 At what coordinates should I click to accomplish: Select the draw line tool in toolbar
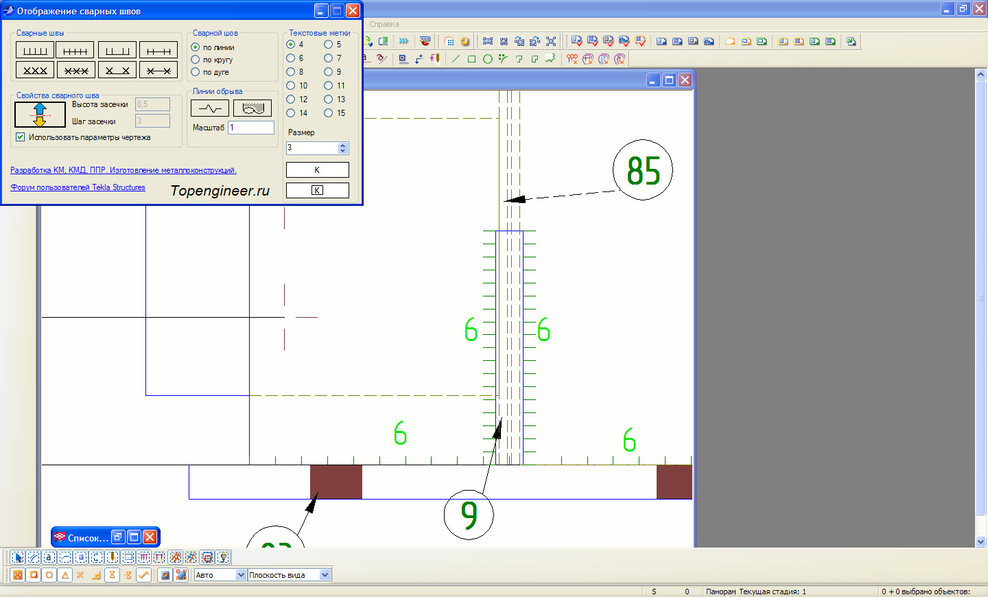click(x=456, y=59)
